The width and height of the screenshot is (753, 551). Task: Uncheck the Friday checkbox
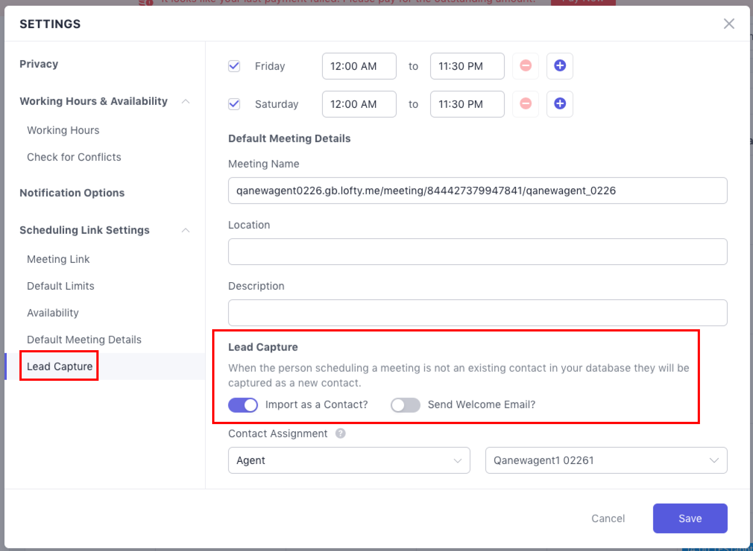pyautogui.click(x=234, y=66)
